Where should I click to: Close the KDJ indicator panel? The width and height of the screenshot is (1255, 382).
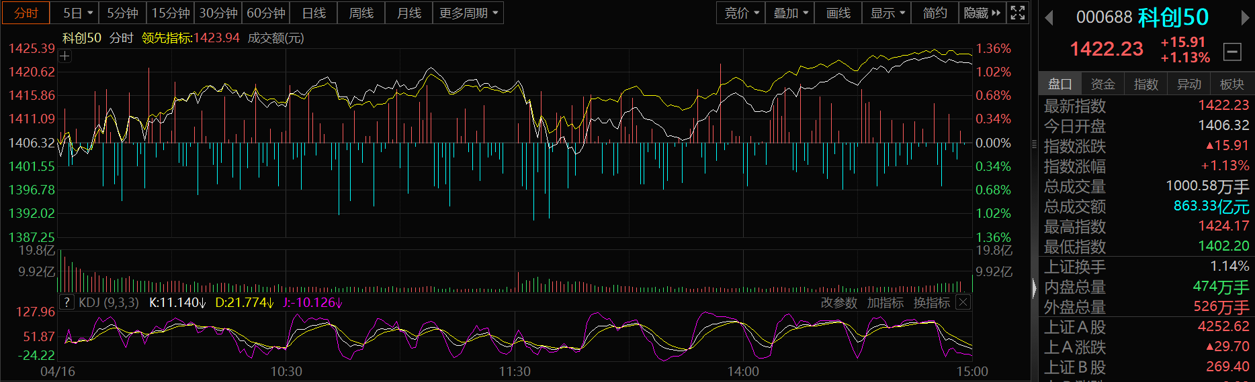pos(963,302)
